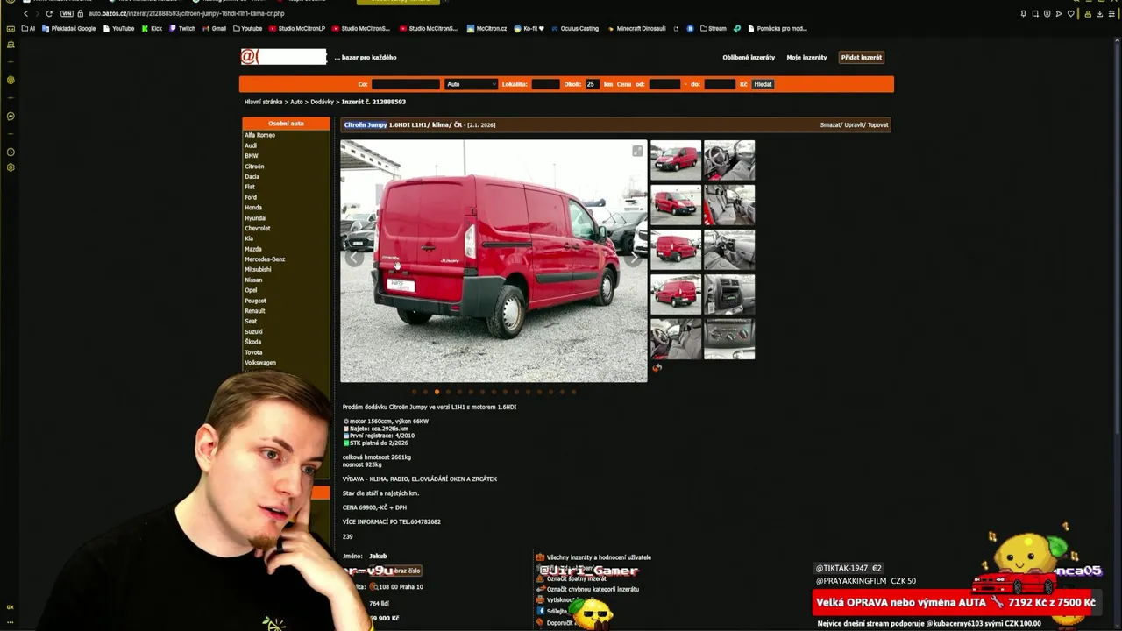Open the AI bookmark
This screenshot has height=631, width=1122.
coord(28,28)
